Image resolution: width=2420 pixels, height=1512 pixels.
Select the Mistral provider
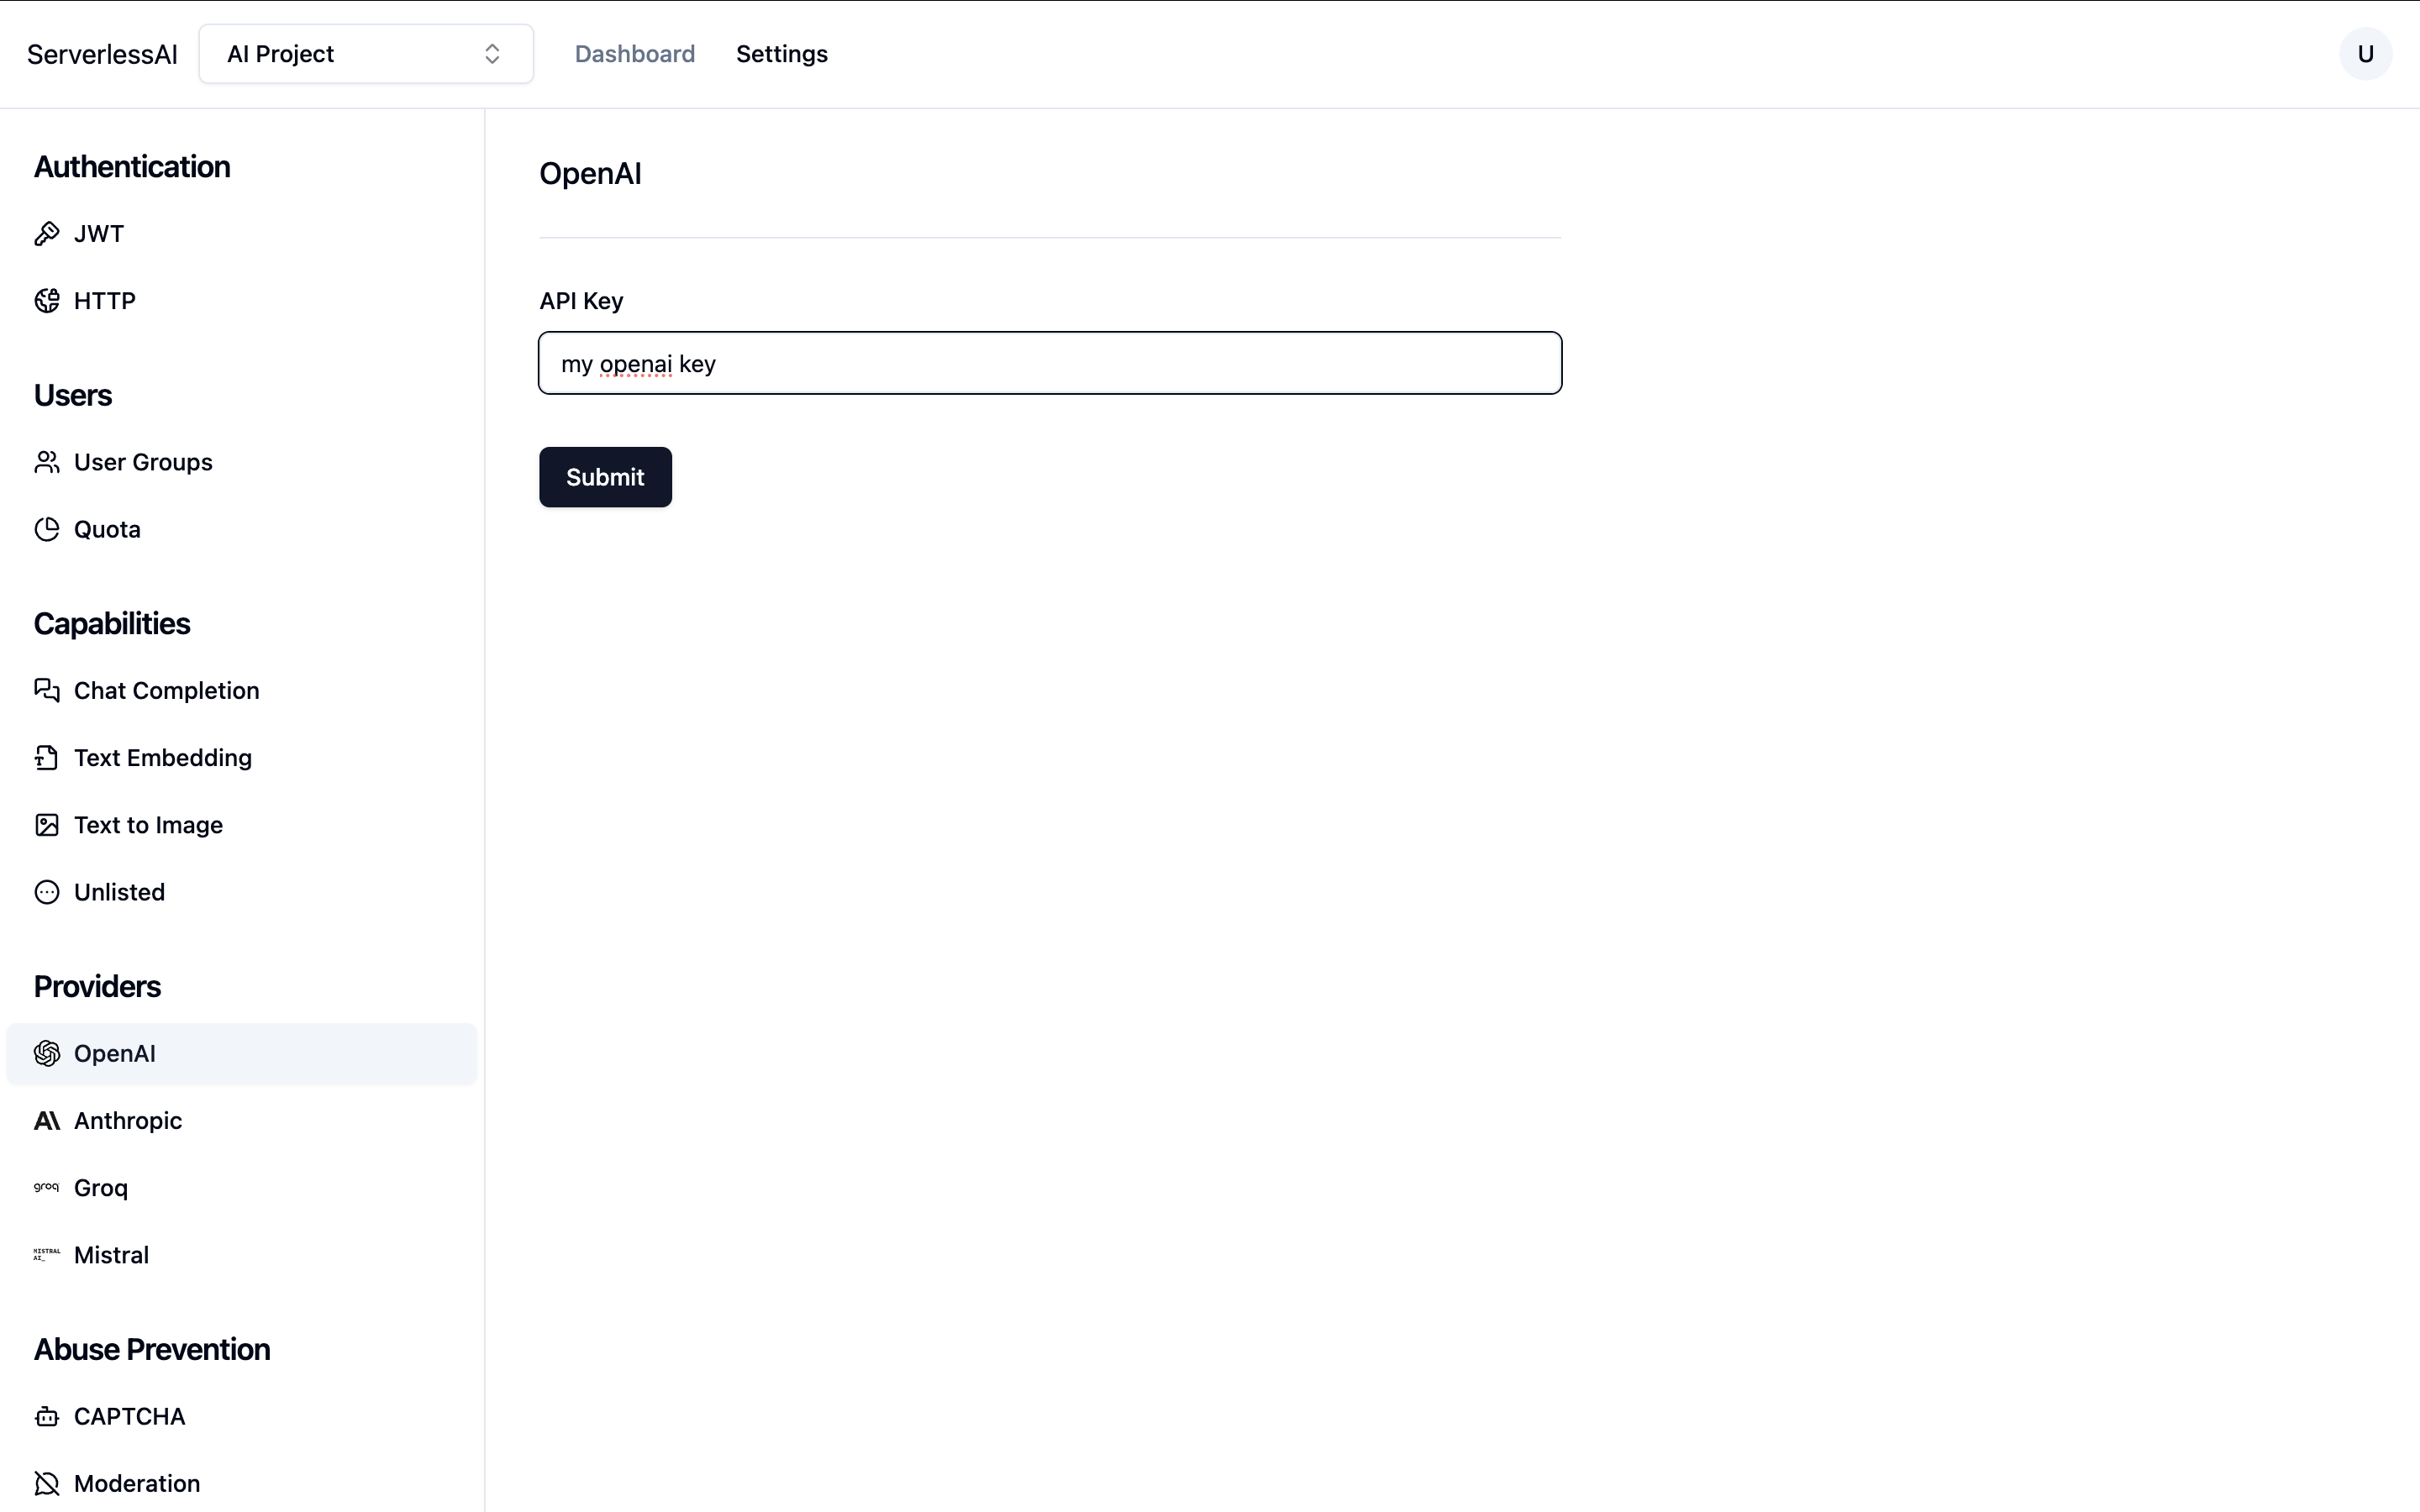[110, 1254]
